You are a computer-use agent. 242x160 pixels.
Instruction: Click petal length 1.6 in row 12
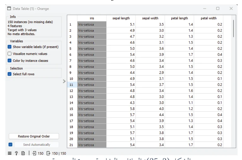(x=179, y=91)
